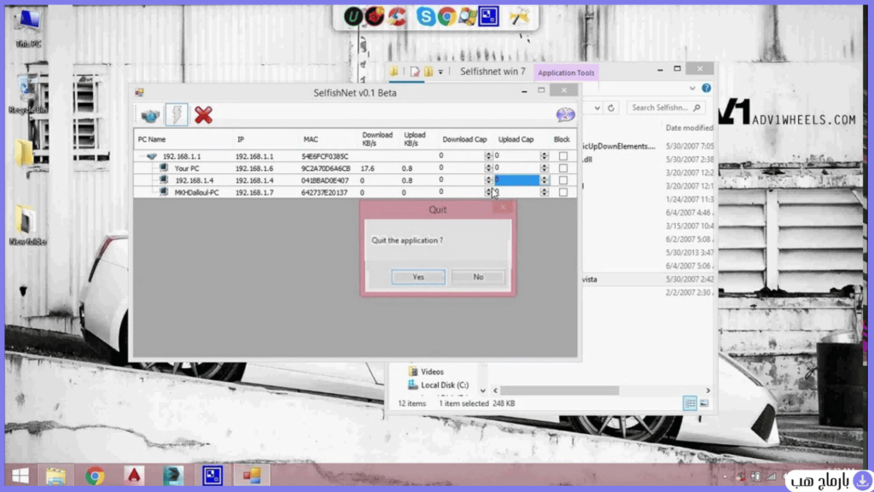
Task: Tick the Block checkbox for 192.168.1.4 row
Action: pyautogui.click(x=563, y=180)
